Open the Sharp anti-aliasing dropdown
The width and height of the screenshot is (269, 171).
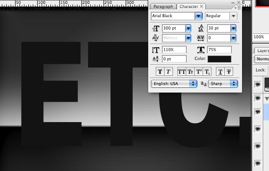223,84
